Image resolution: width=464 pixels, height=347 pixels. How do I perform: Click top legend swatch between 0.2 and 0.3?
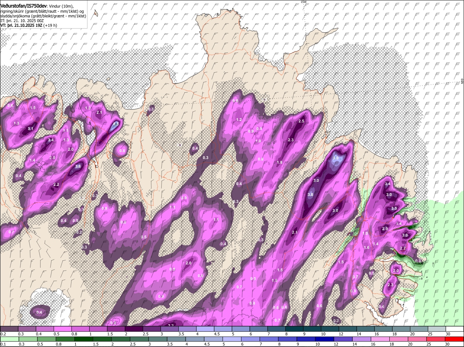(9, 329)
